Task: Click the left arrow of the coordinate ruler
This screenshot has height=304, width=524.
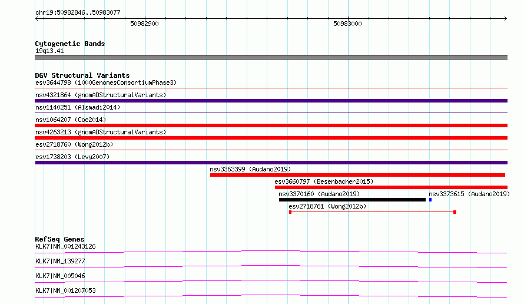Action: [37, 18]
